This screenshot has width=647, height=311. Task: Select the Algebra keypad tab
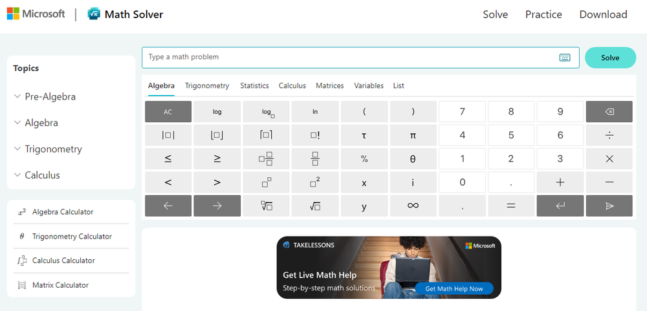(x=161, y=86)
